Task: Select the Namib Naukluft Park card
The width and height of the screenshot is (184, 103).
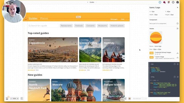Action: click(x=39, y=90)
